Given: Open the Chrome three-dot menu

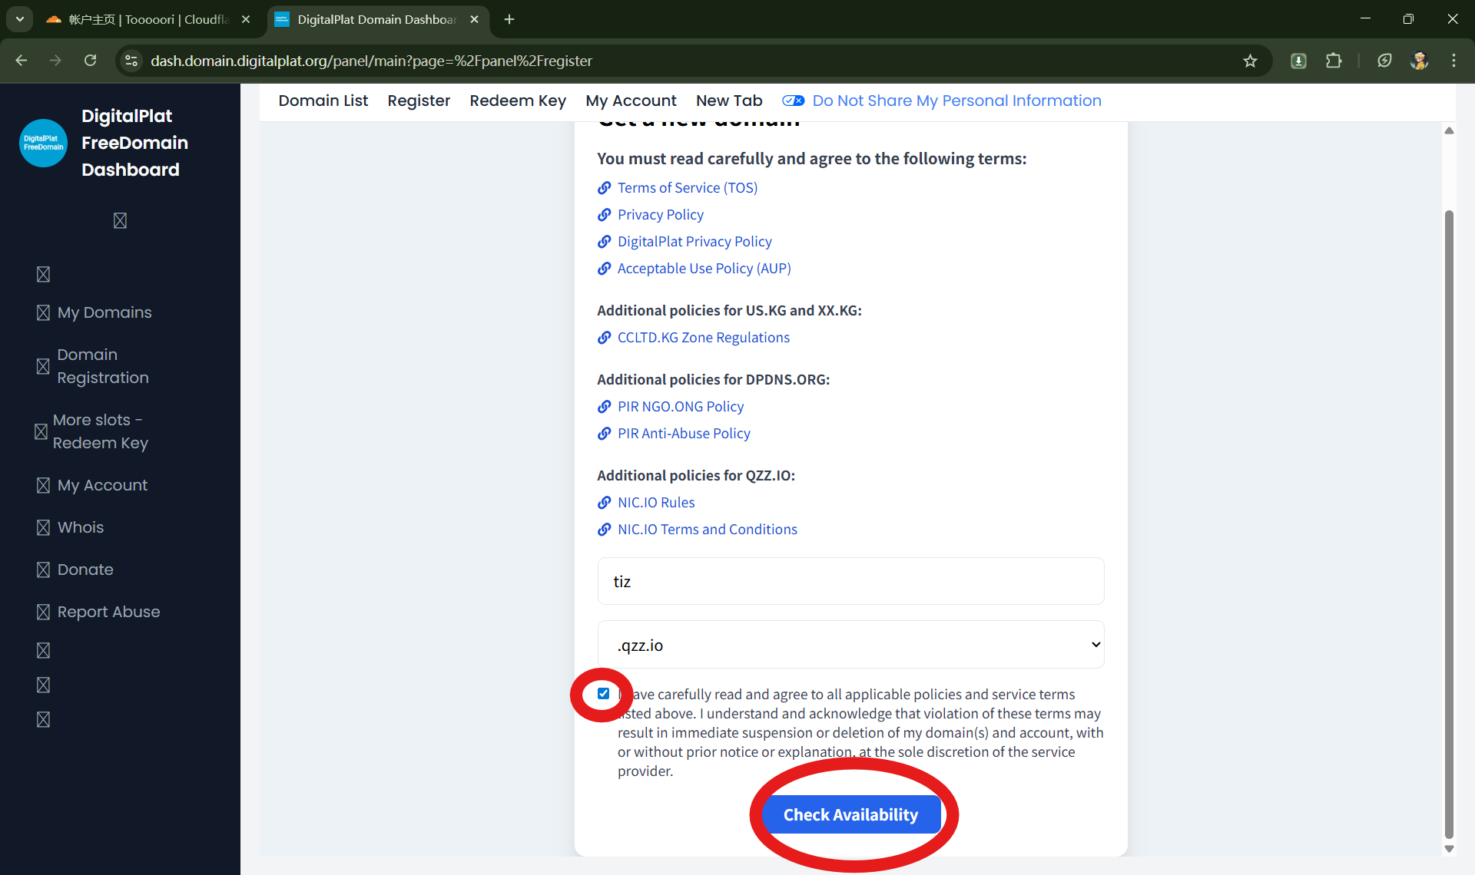Looking at the screenshot, I should click(1453, 61).
